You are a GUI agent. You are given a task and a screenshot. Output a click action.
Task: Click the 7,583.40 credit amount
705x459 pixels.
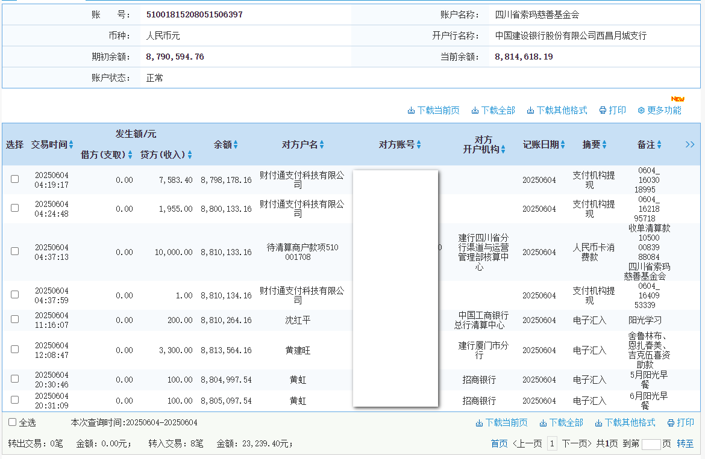pos(176,180)
